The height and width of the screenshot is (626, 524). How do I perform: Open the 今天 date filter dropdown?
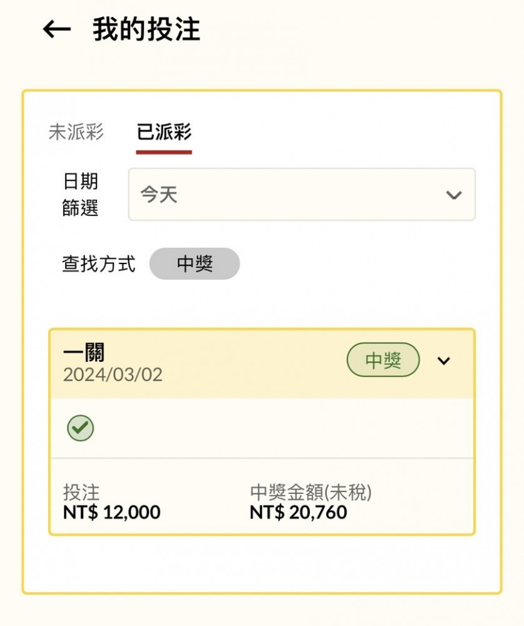(x=302, y=195)
